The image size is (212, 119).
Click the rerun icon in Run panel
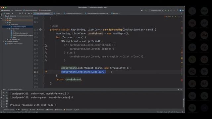(4, 93)
